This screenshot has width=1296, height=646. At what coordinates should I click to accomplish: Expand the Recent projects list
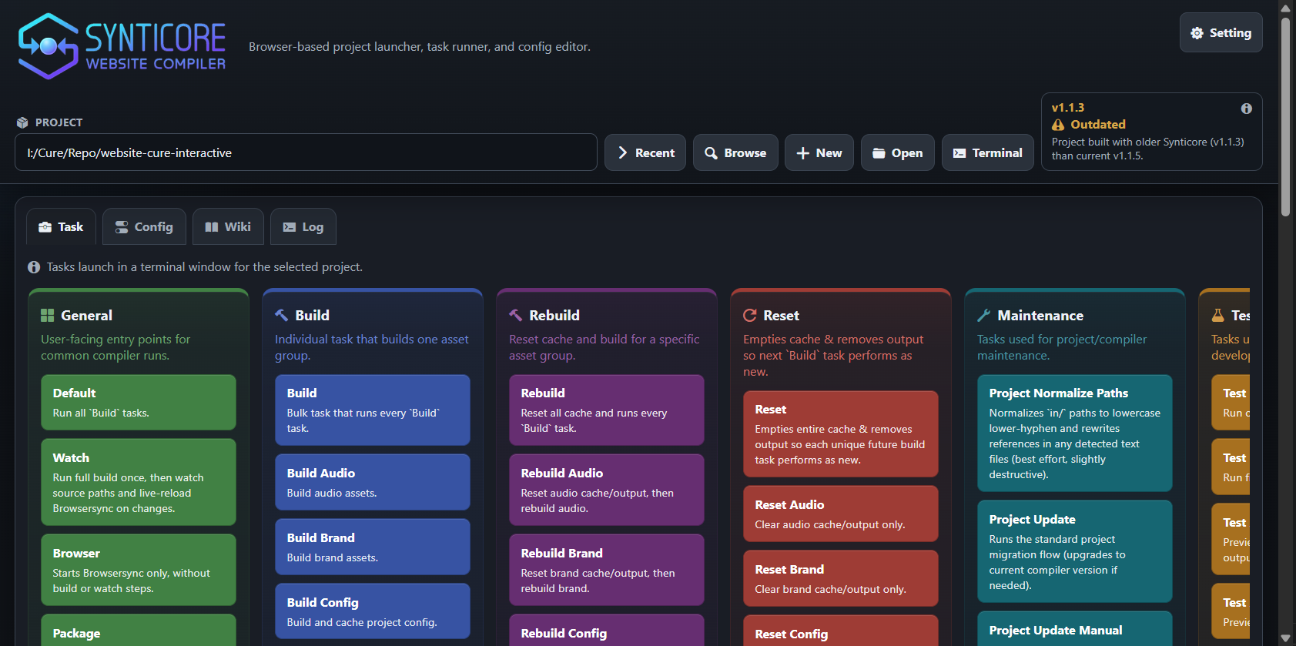[x=645, y=152]
